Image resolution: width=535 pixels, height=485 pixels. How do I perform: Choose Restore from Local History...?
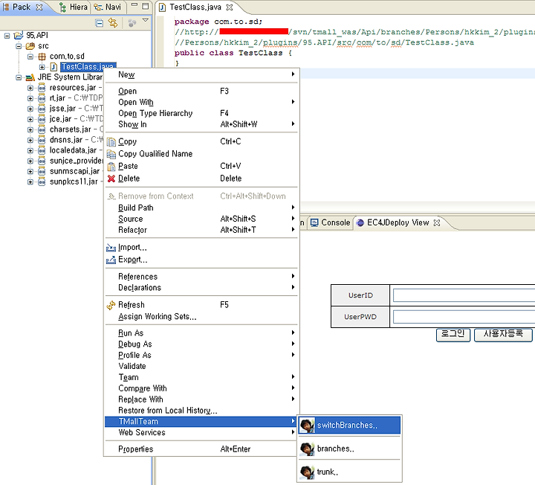click(201, 410)
